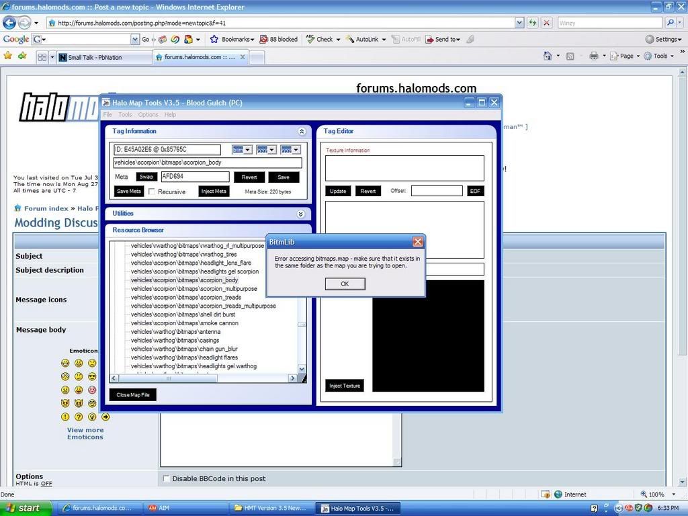
Task: Click the Inject Texture button
Action: 345,386
